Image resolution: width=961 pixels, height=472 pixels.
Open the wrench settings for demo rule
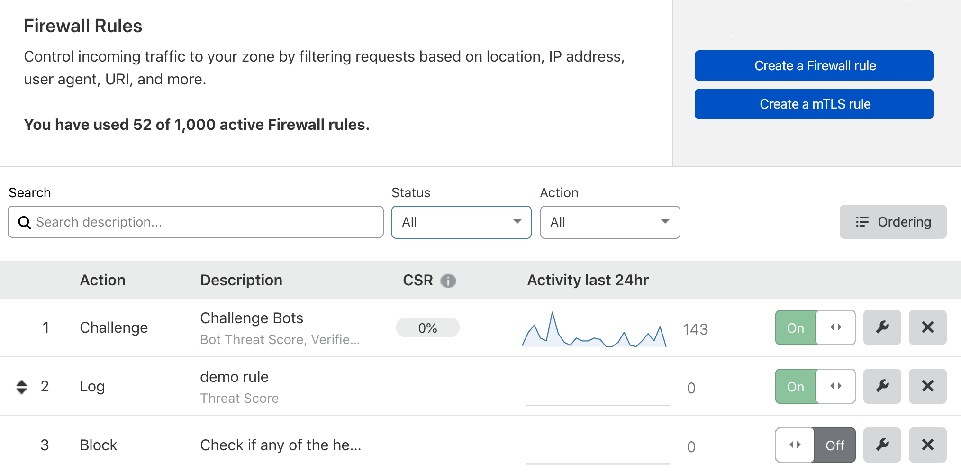pos(882,386)
